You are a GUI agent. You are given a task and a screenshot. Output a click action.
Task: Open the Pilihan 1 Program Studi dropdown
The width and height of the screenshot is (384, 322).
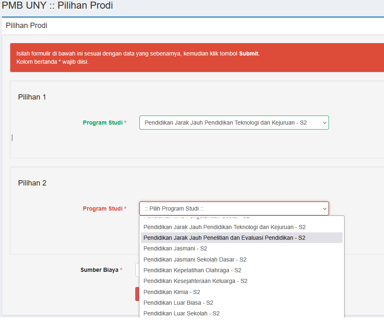(x=234, y=123)
